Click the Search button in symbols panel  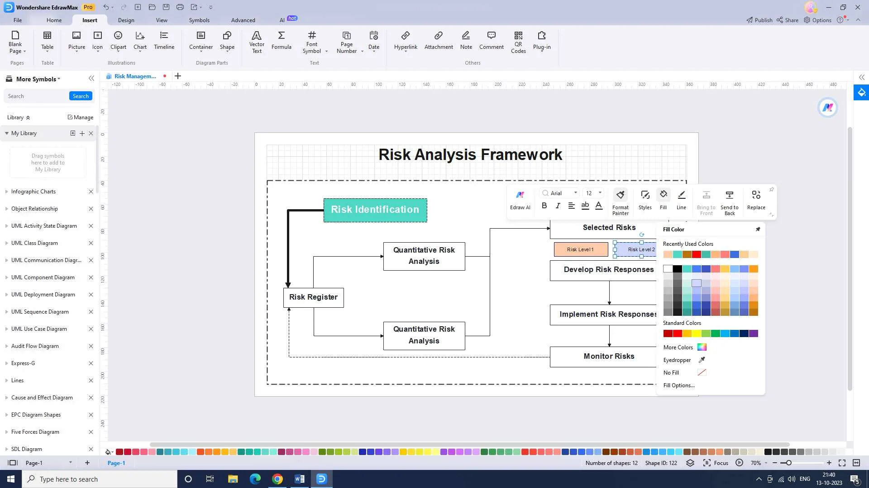click(81, 96)
